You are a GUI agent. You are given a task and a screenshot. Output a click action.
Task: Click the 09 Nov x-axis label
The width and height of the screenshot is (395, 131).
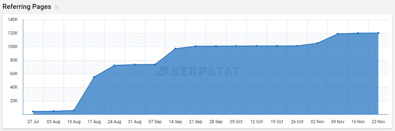coord(338,122)
